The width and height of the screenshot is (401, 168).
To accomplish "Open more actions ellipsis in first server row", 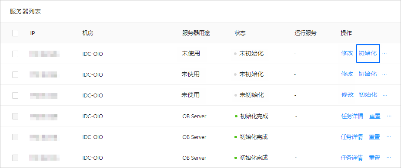I will pos(384,54).
